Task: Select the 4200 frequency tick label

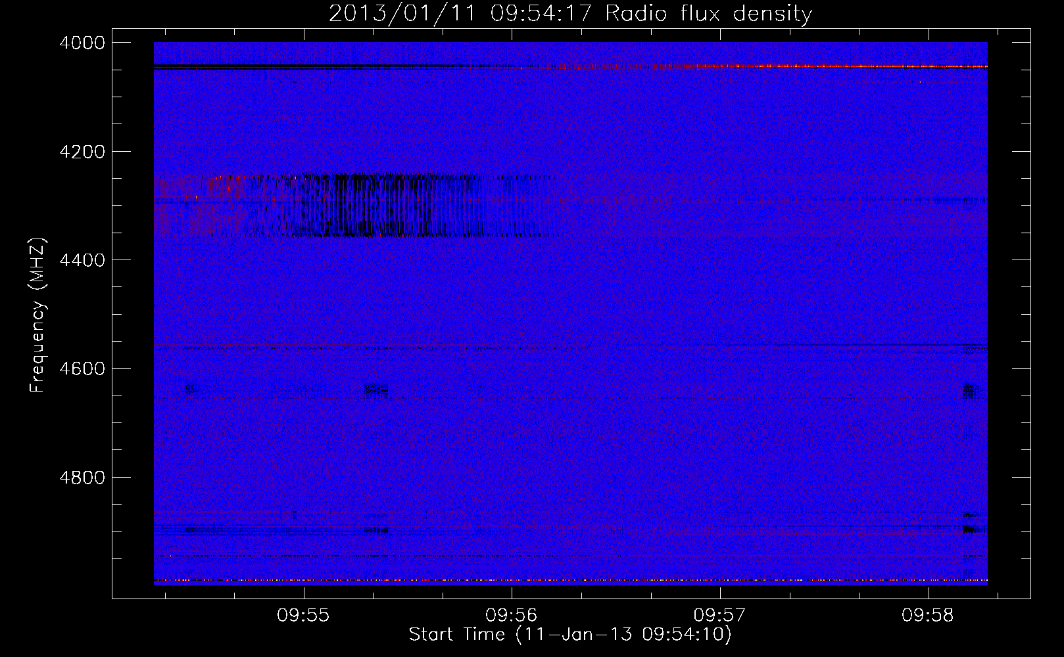Action: click(82, 152)
